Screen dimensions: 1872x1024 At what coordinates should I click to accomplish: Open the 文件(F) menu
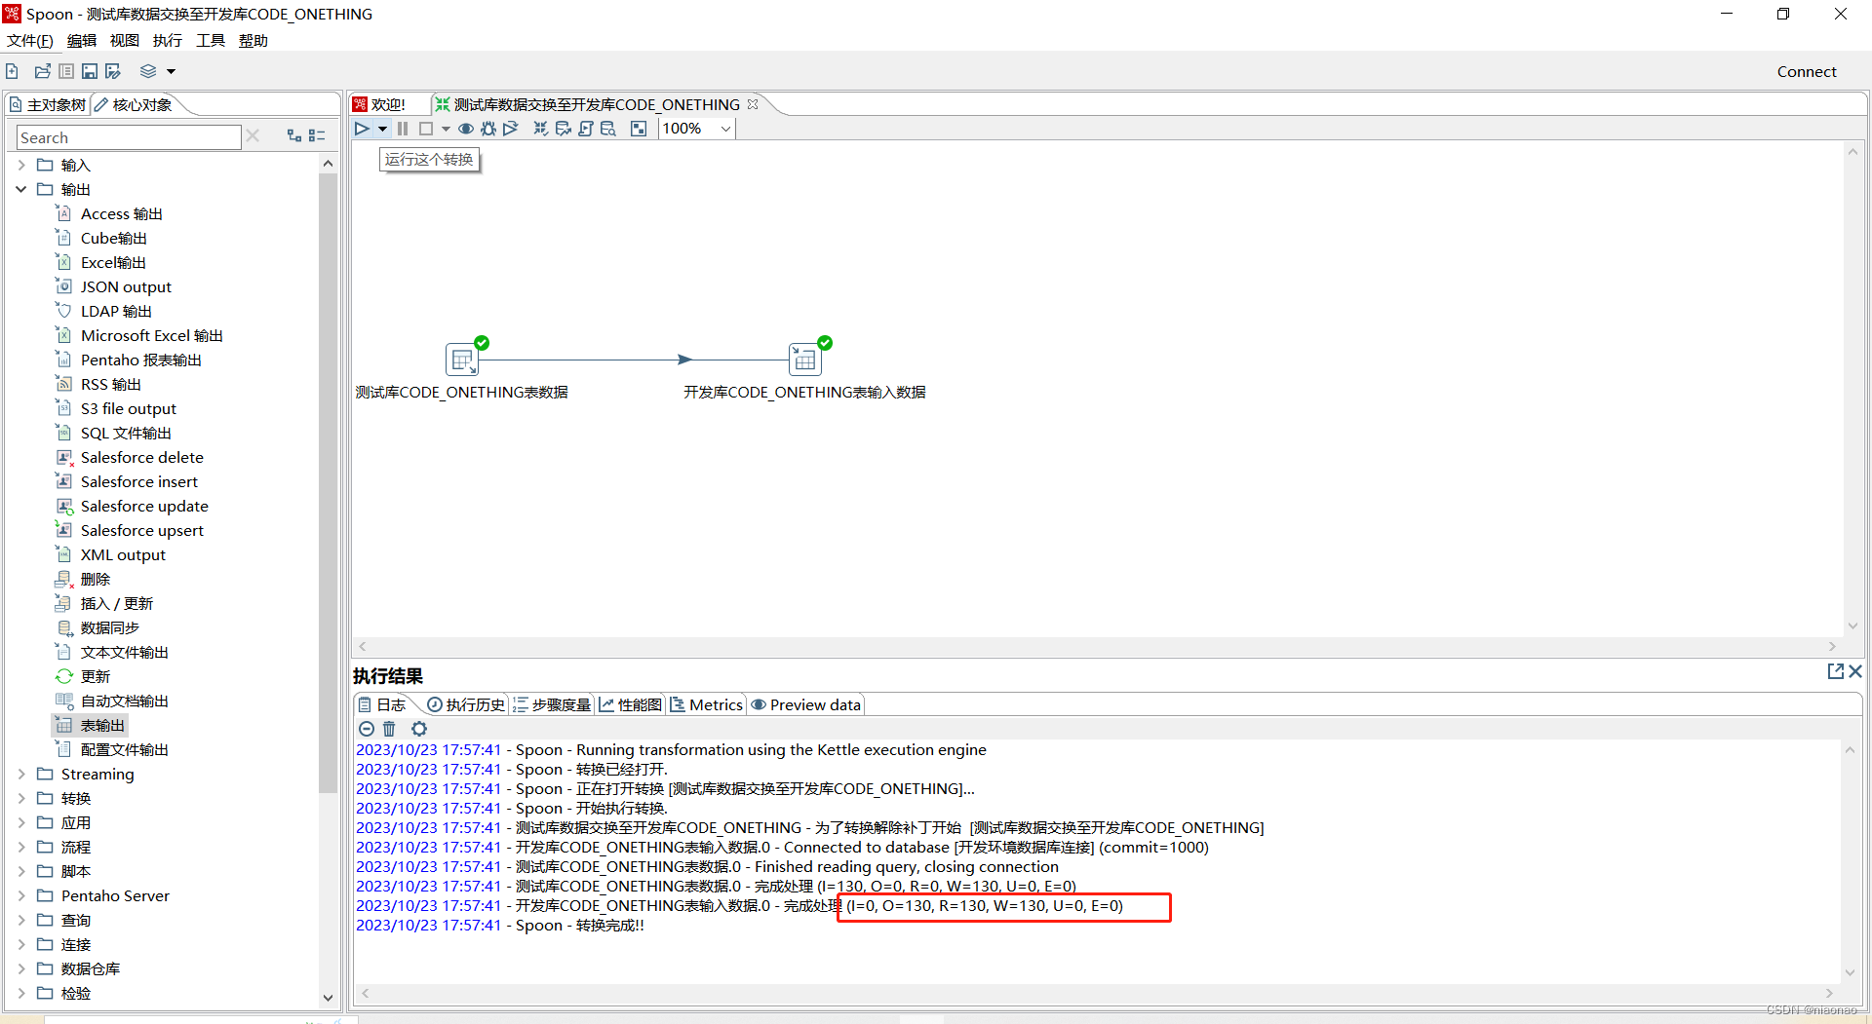[x=30, y=40]
